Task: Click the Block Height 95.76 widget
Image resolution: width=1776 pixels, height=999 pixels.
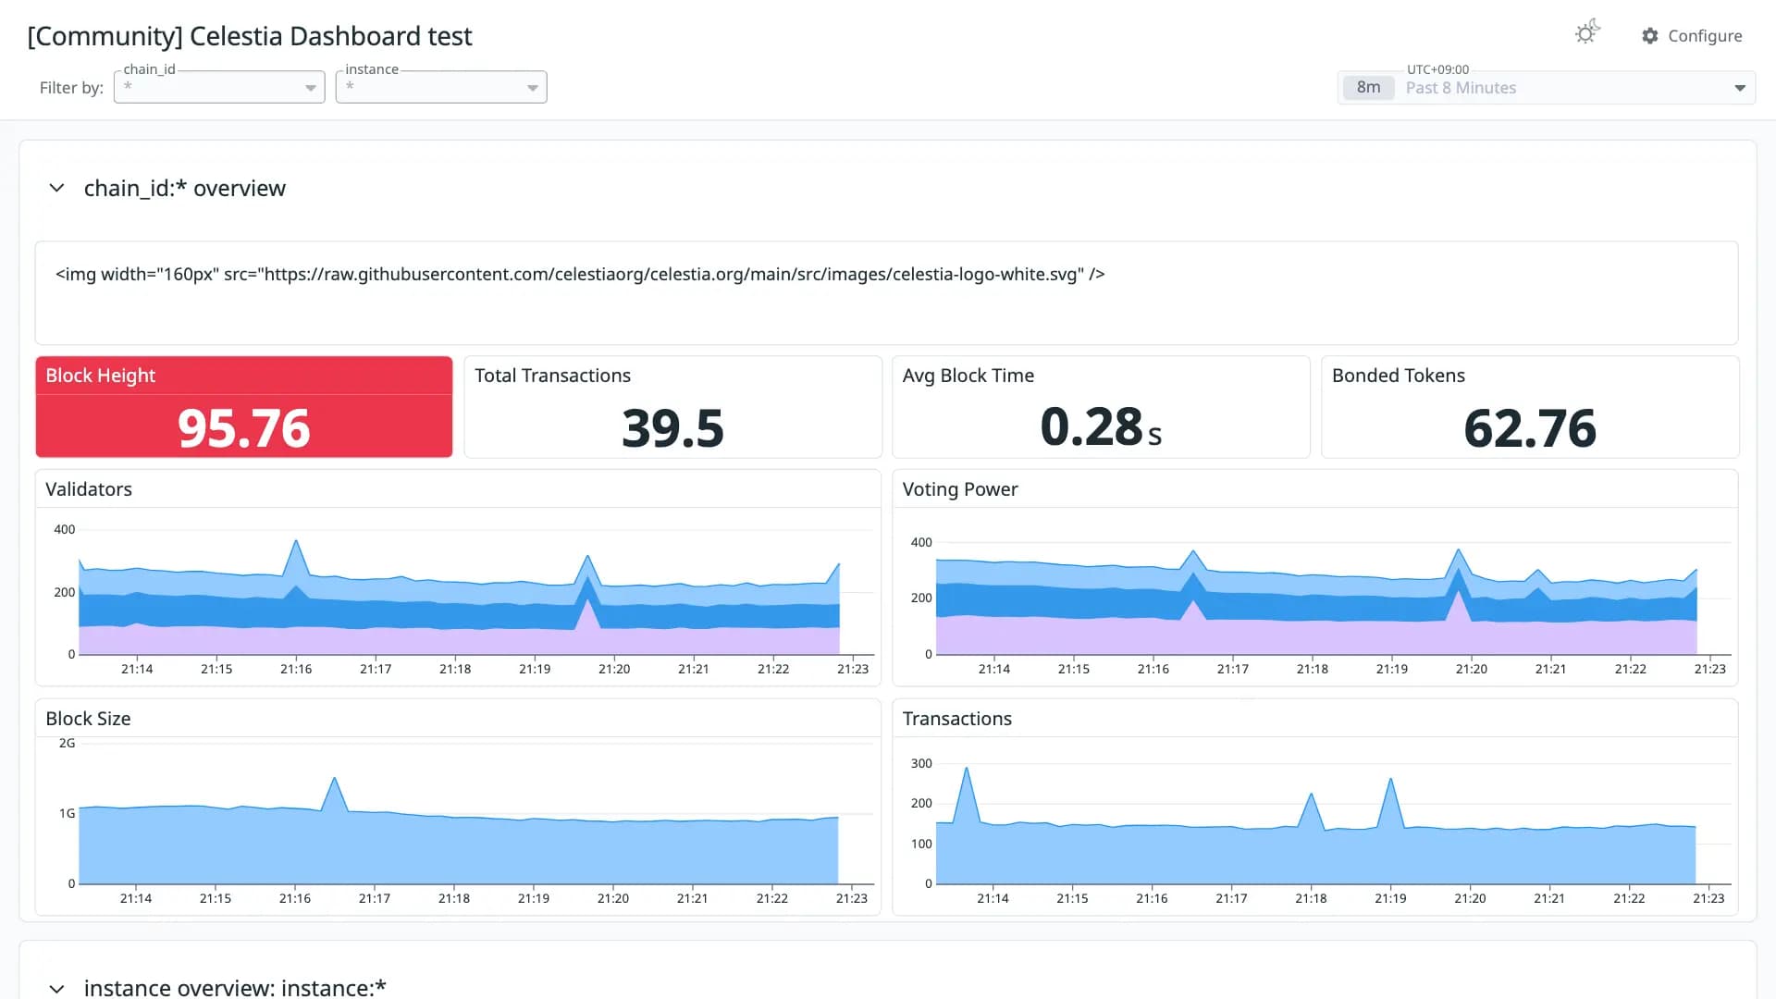Action: coord(244,407)
